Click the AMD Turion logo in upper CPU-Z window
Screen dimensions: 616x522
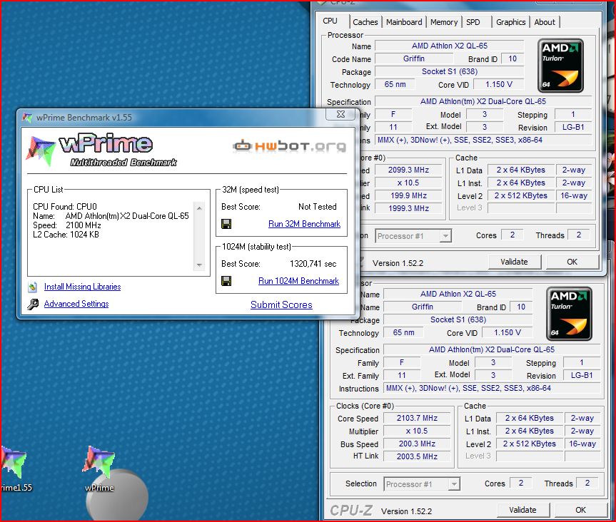click(x=560, y=66)
